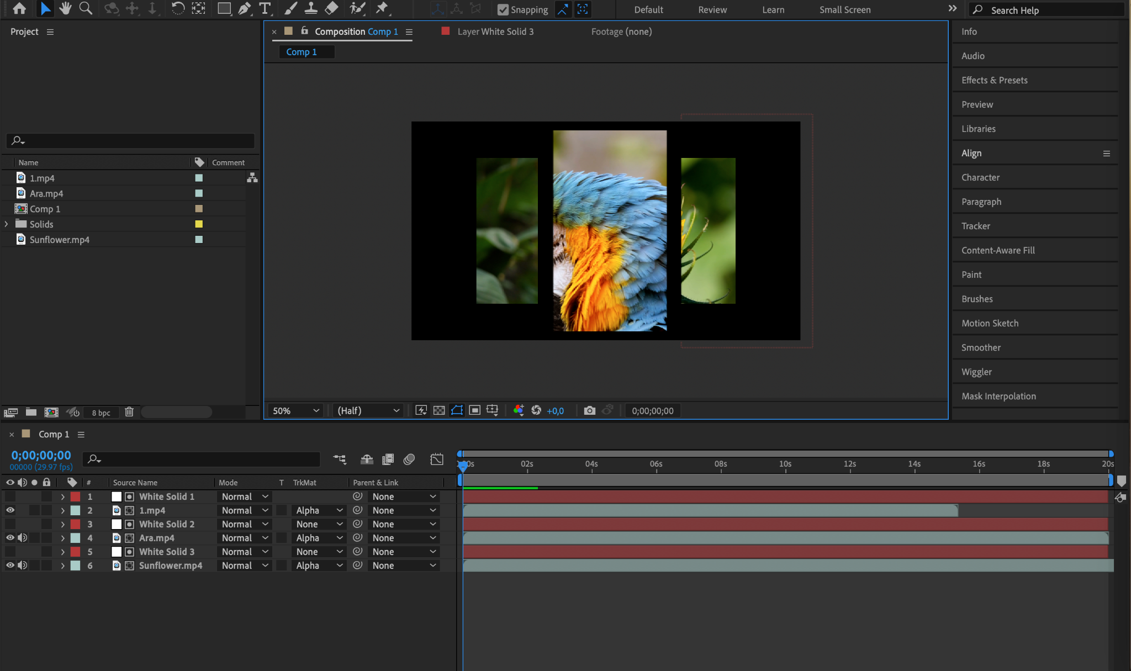Uncheck the Snapping checkbox

[503, 9]
